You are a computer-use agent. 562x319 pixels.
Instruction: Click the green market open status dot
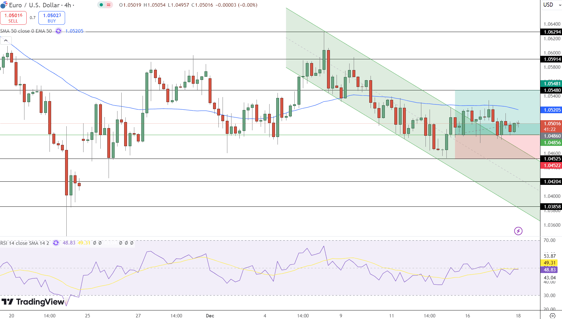coord(101,5)
